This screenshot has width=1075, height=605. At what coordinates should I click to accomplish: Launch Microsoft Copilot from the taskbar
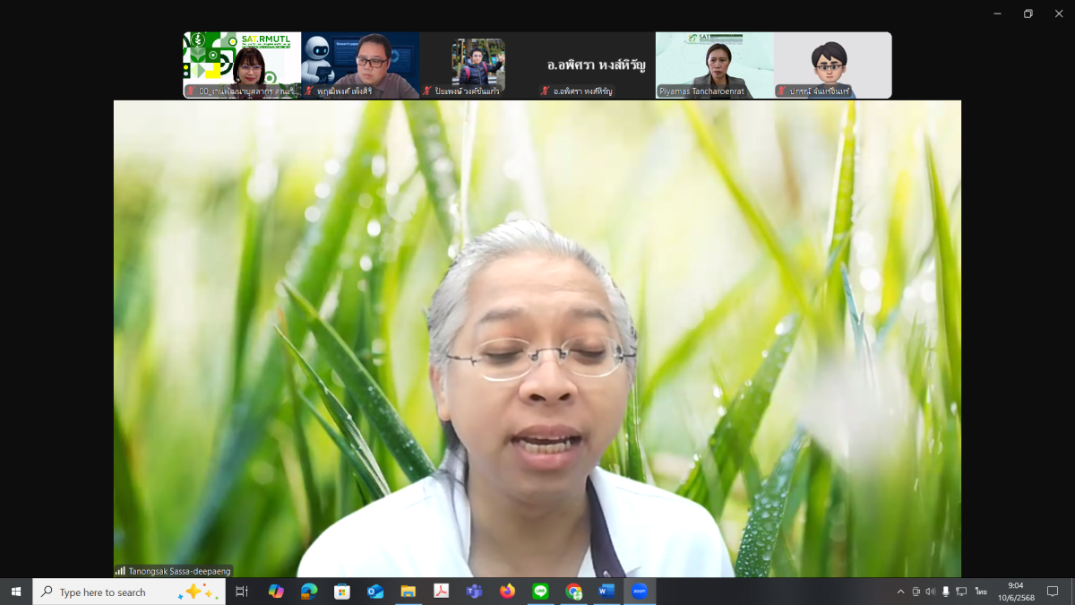[x=276, y=592]
